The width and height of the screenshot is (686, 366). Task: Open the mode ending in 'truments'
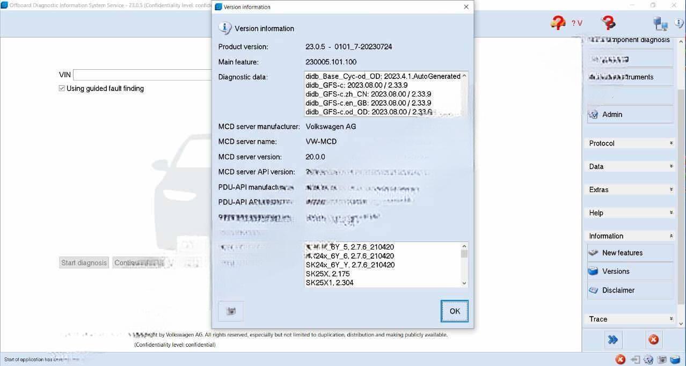click(630, 77)
